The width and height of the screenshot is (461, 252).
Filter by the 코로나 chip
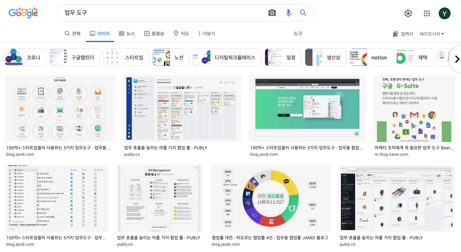[26, 57]
